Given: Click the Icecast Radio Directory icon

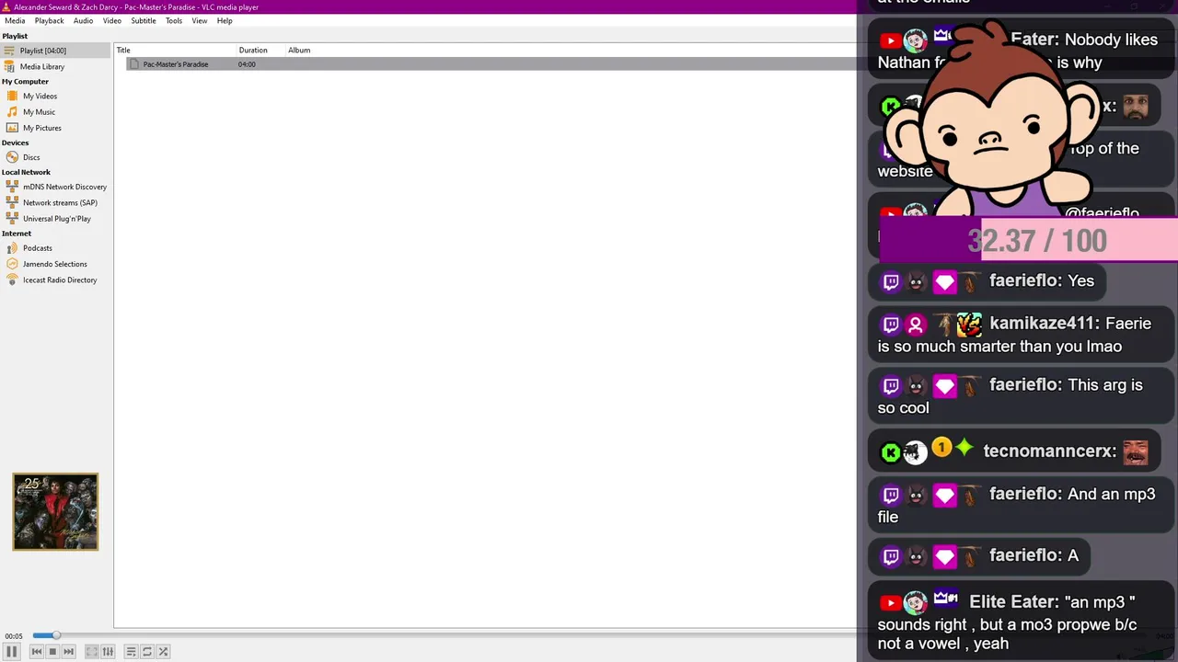Looking at the screenshot, I should coord(12,280).
